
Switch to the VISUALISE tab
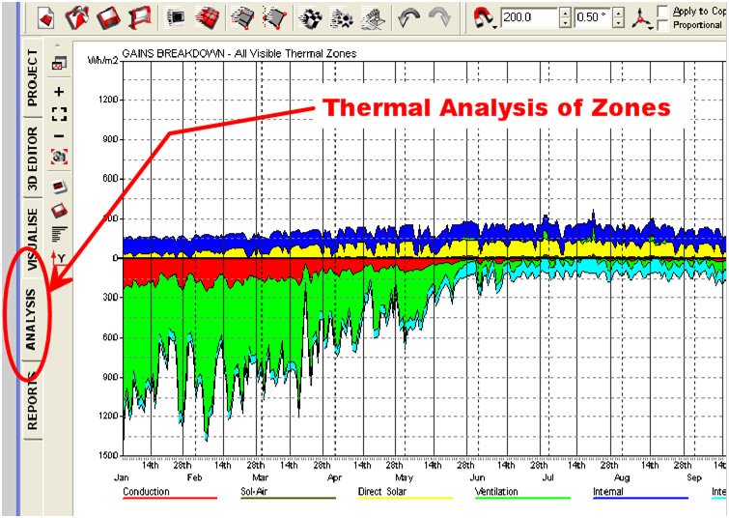33,240
